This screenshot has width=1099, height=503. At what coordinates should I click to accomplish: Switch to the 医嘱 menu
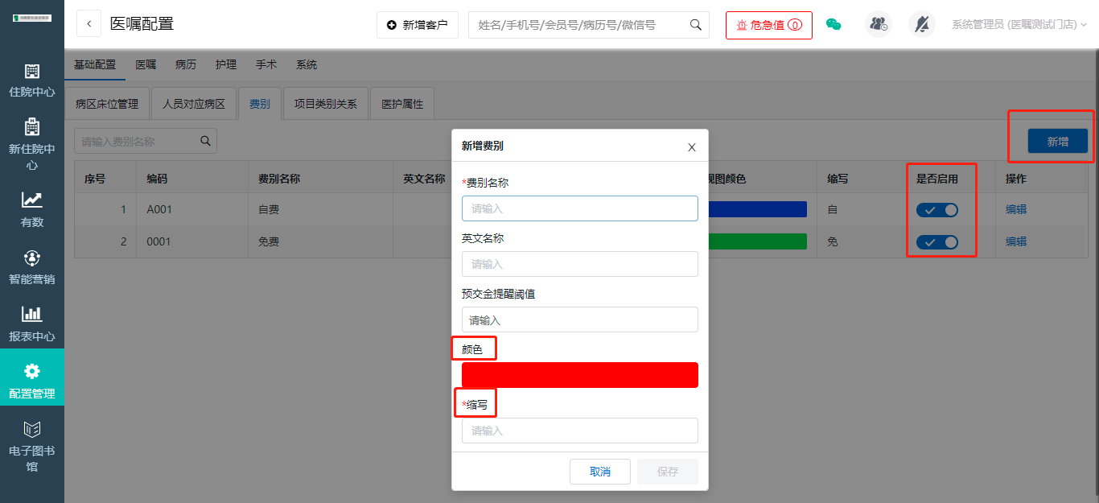point(146,65)
